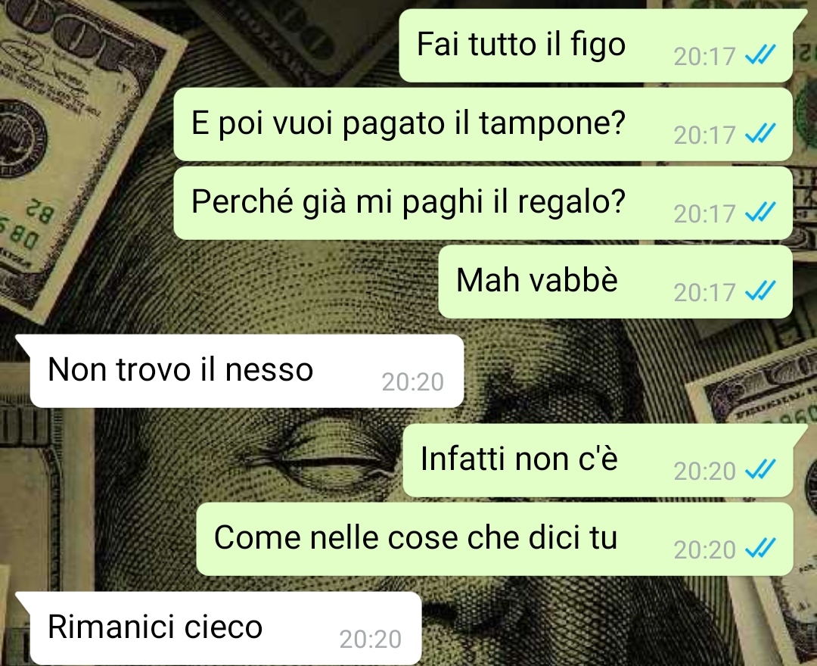Tap the 20:17 time on 'Fai tutto il figo'

point(704,56)
